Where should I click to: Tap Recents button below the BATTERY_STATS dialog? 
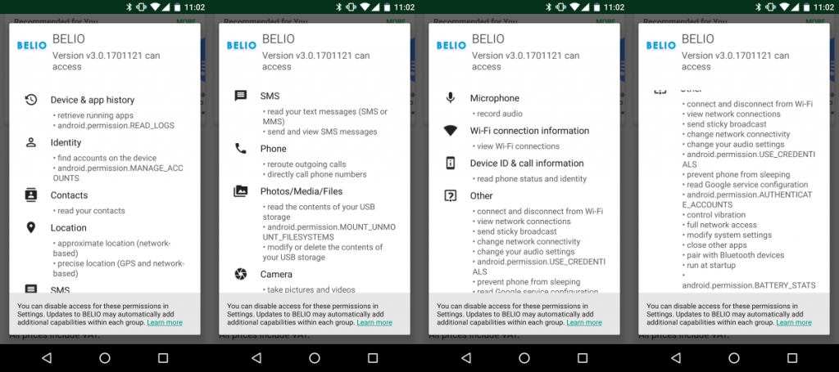(792, 358)
